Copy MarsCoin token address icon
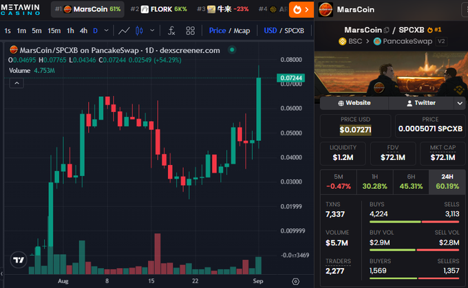 click(387, 30)
